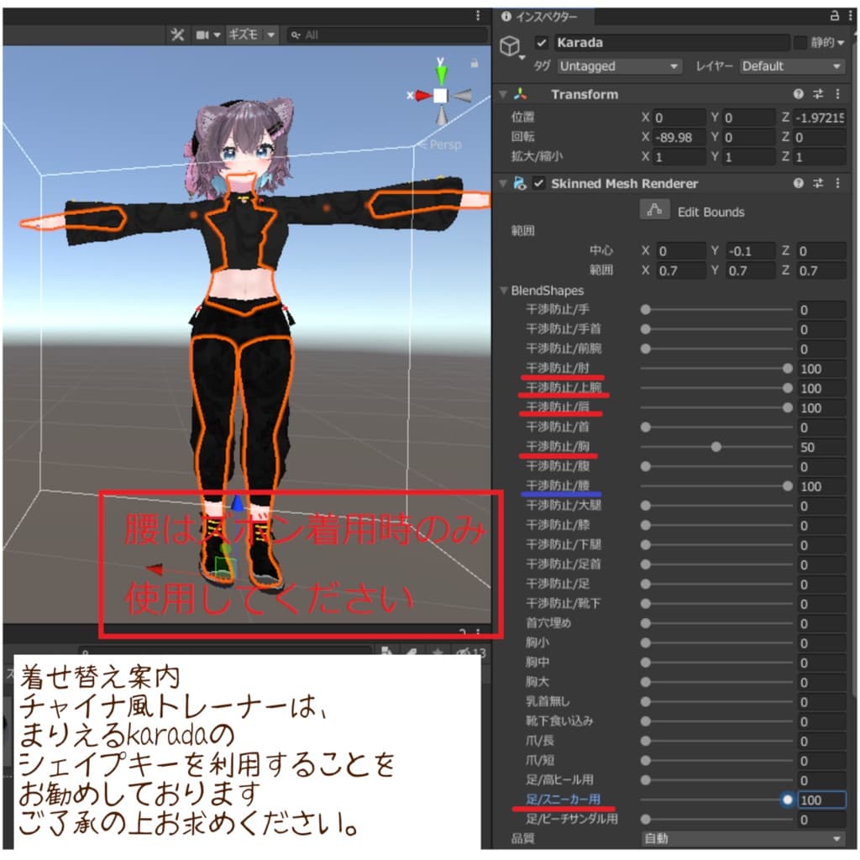
Task: Open the Default layer dropdown
Action: pos(790,66)
